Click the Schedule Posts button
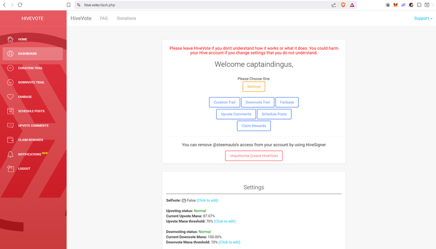 click(x=274, y=114)
